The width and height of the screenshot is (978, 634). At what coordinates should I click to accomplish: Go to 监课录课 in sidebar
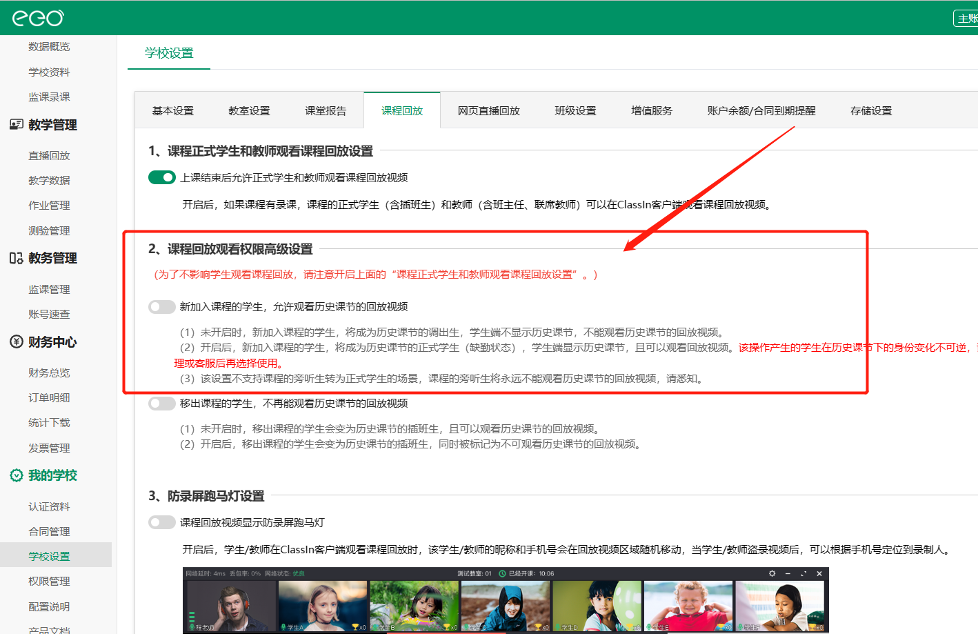tap(49, 97)
